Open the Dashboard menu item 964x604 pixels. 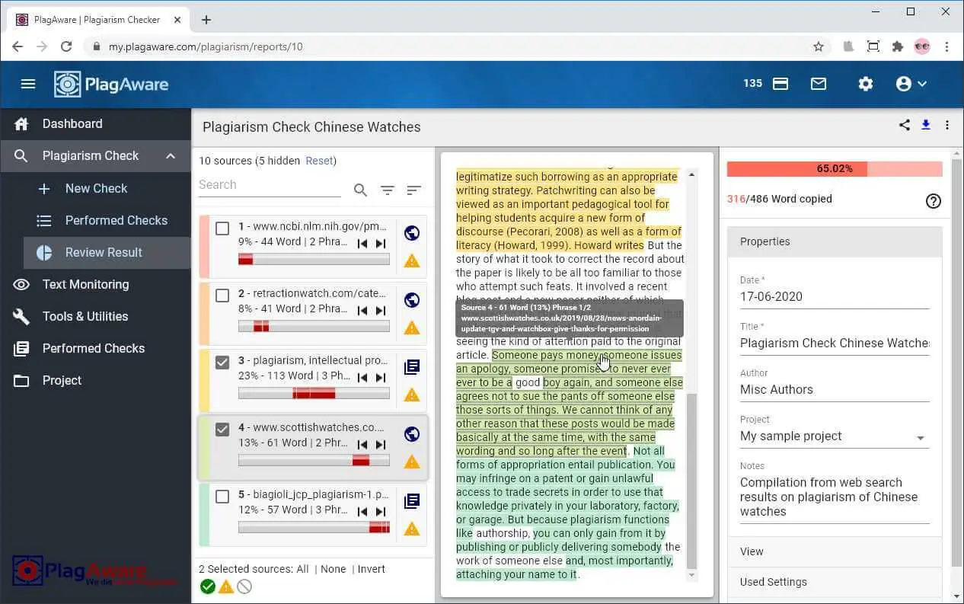[x=72, y=123]
